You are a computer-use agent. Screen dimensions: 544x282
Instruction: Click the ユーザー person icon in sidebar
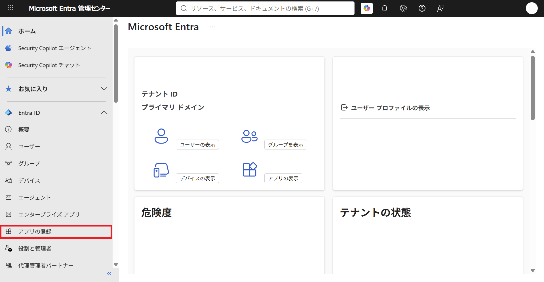9,146
